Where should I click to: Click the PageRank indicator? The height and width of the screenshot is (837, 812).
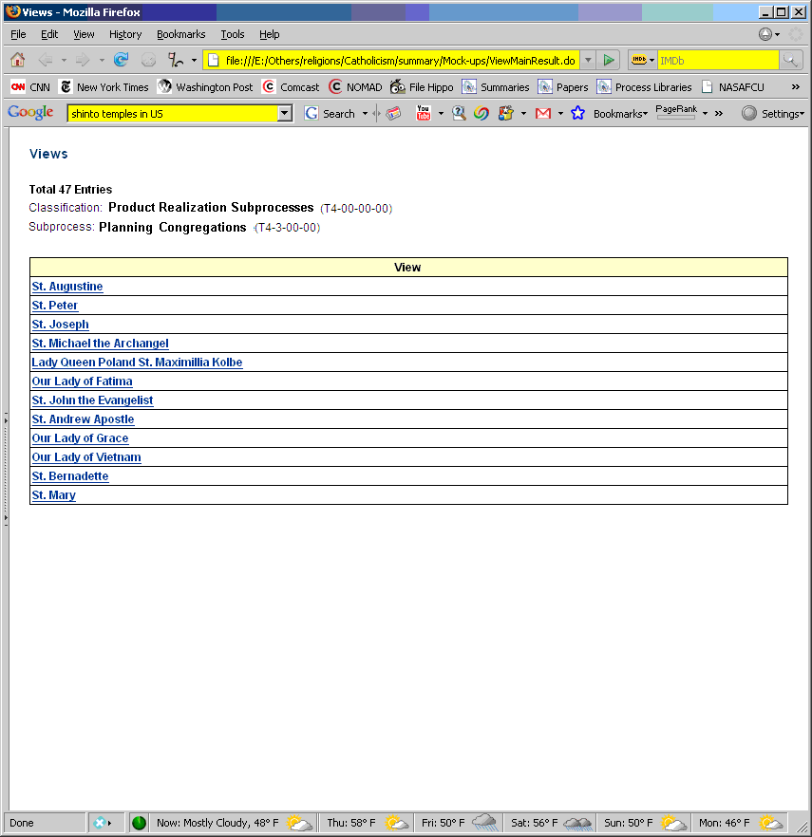click(676, 112)
